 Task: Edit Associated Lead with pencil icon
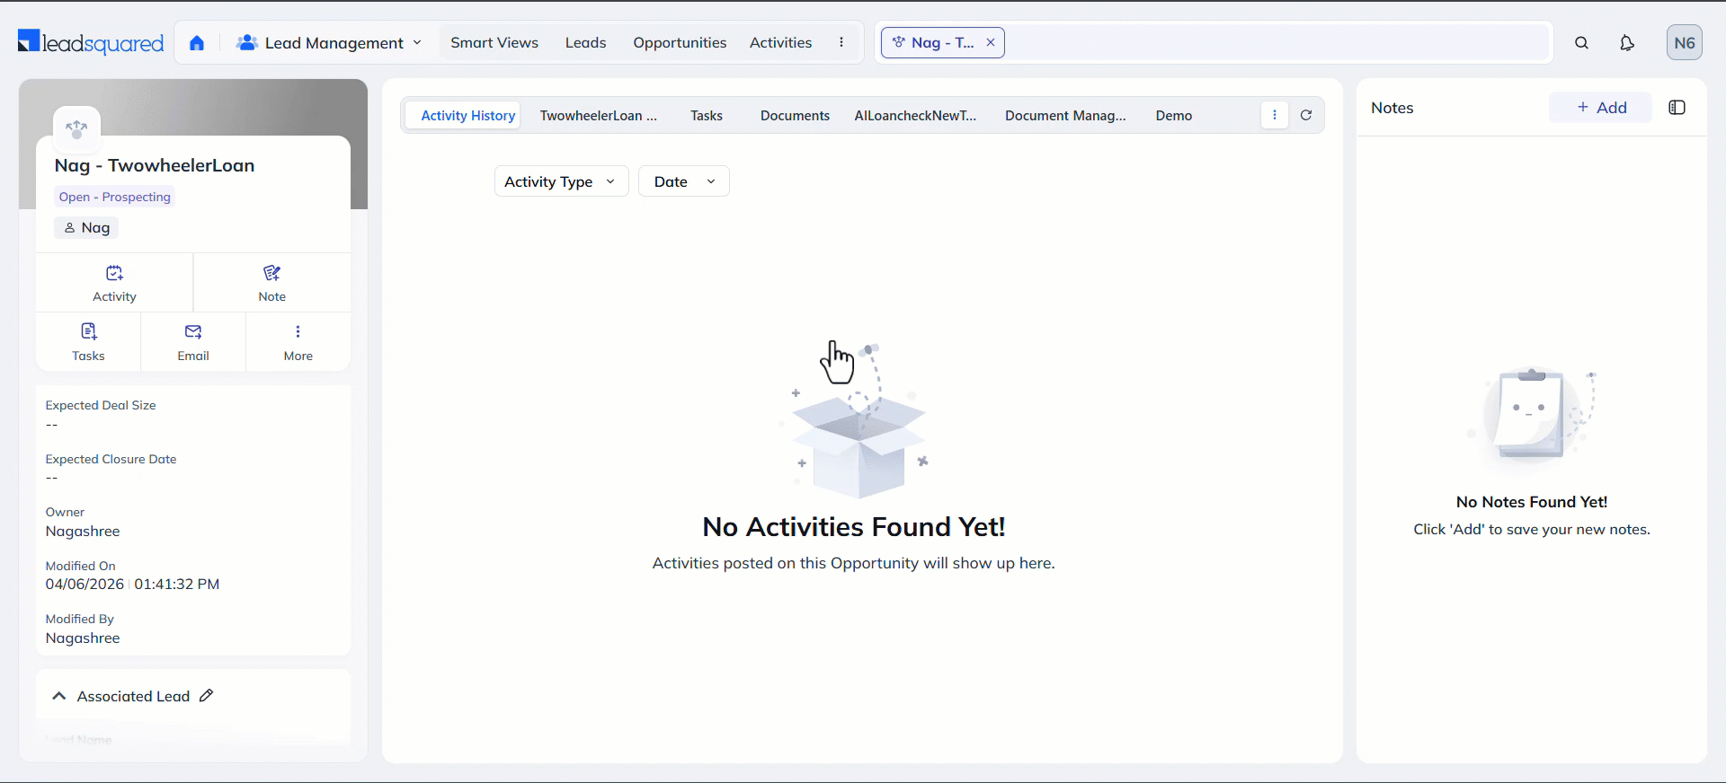(207, 696)
